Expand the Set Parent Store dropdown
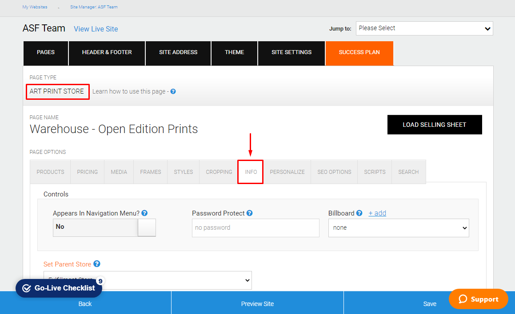The height and width of the screenshot is (314, 515). pyautogui.click(x=148, y=280)
